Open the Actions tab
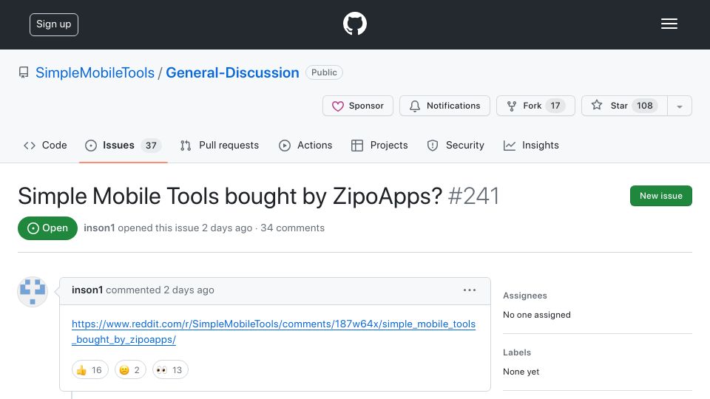710x399 pixels. point(305,146)
